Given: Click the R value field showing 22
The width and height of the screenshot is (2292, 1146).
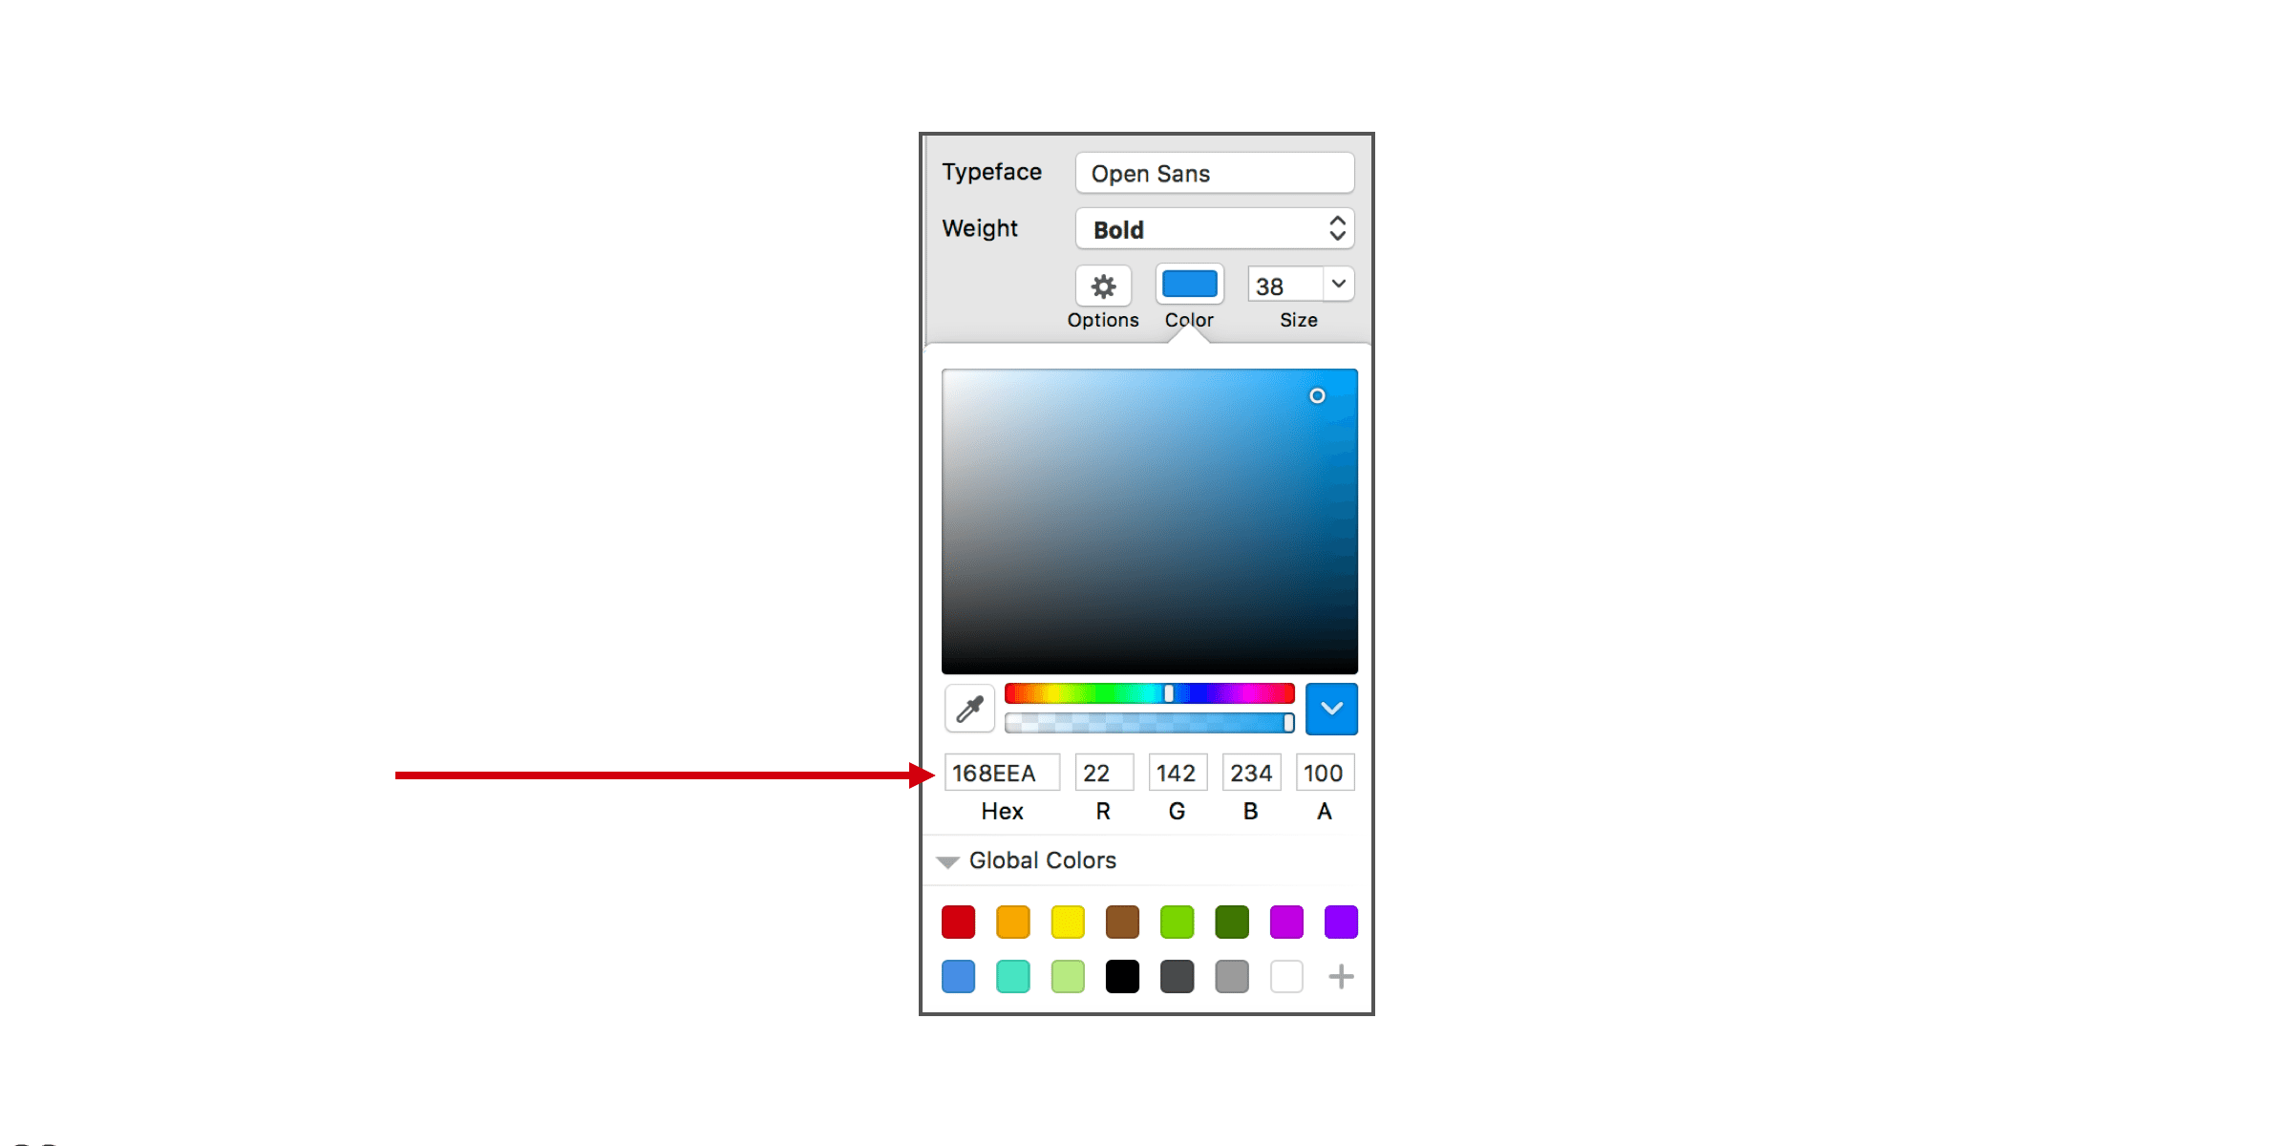Looking at the screenshot, I should point(1104,773).
